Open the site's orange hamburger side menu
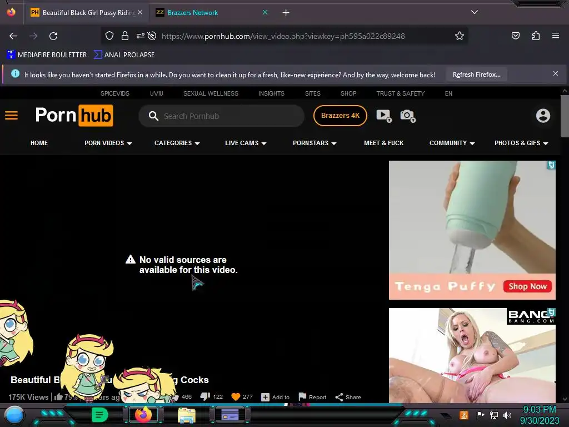Viewport: 569px width, 427px height. 11,116
